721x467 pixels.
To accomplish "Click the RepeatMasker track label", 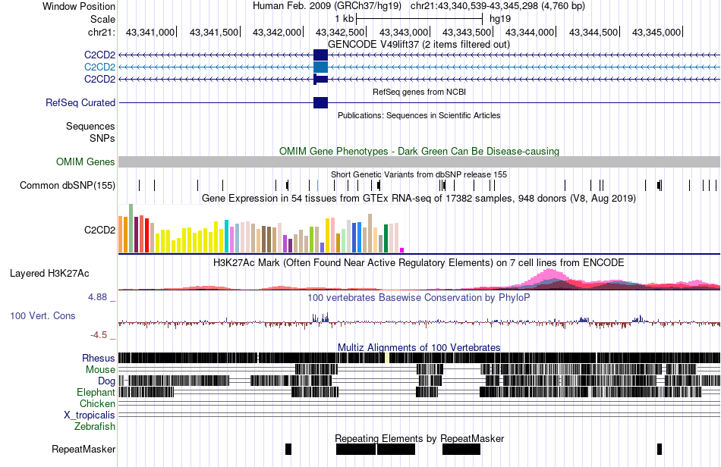I will (x=83, y=449).
